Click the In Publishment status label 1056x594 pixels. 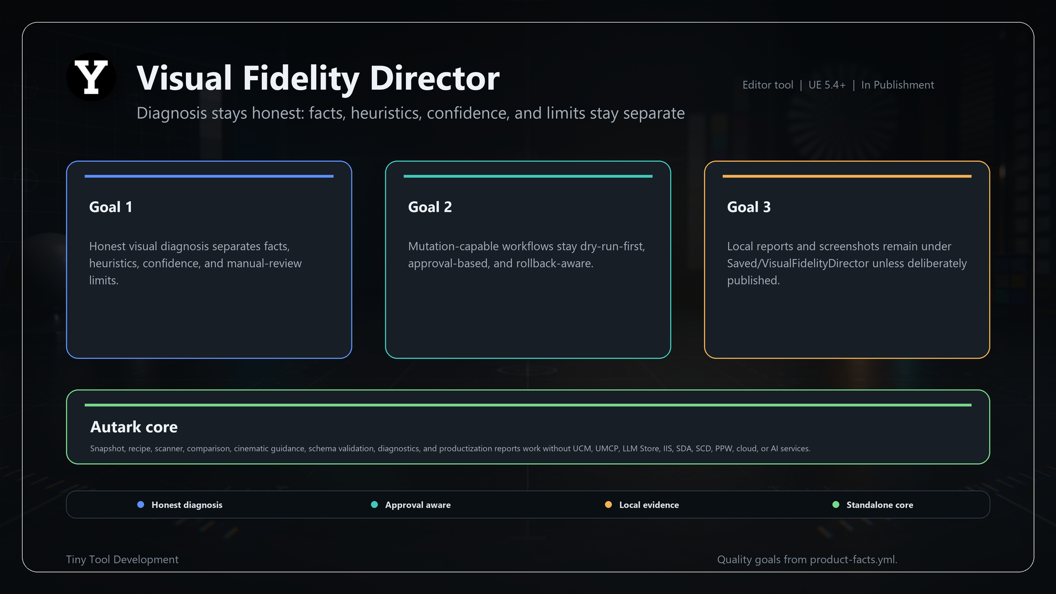pyautogui.click(x=898, y=85)
